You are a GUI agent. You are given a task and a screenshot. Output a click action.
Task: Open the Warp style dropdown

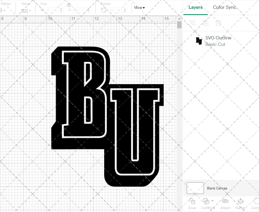point(30,10)
